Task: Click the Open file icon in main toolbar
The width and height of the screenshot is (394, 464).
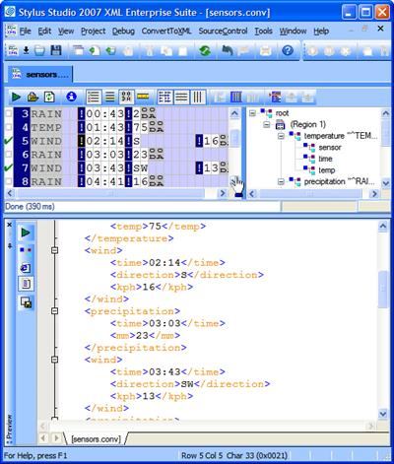Action: pyautogui.click(x=39, y=50)
